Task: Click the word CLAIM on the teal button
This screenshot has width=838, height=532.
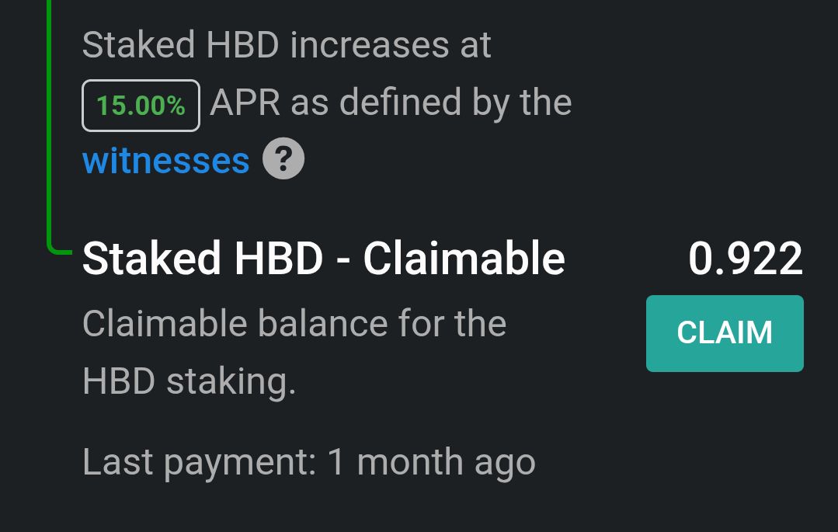Action: coord(725,332)
